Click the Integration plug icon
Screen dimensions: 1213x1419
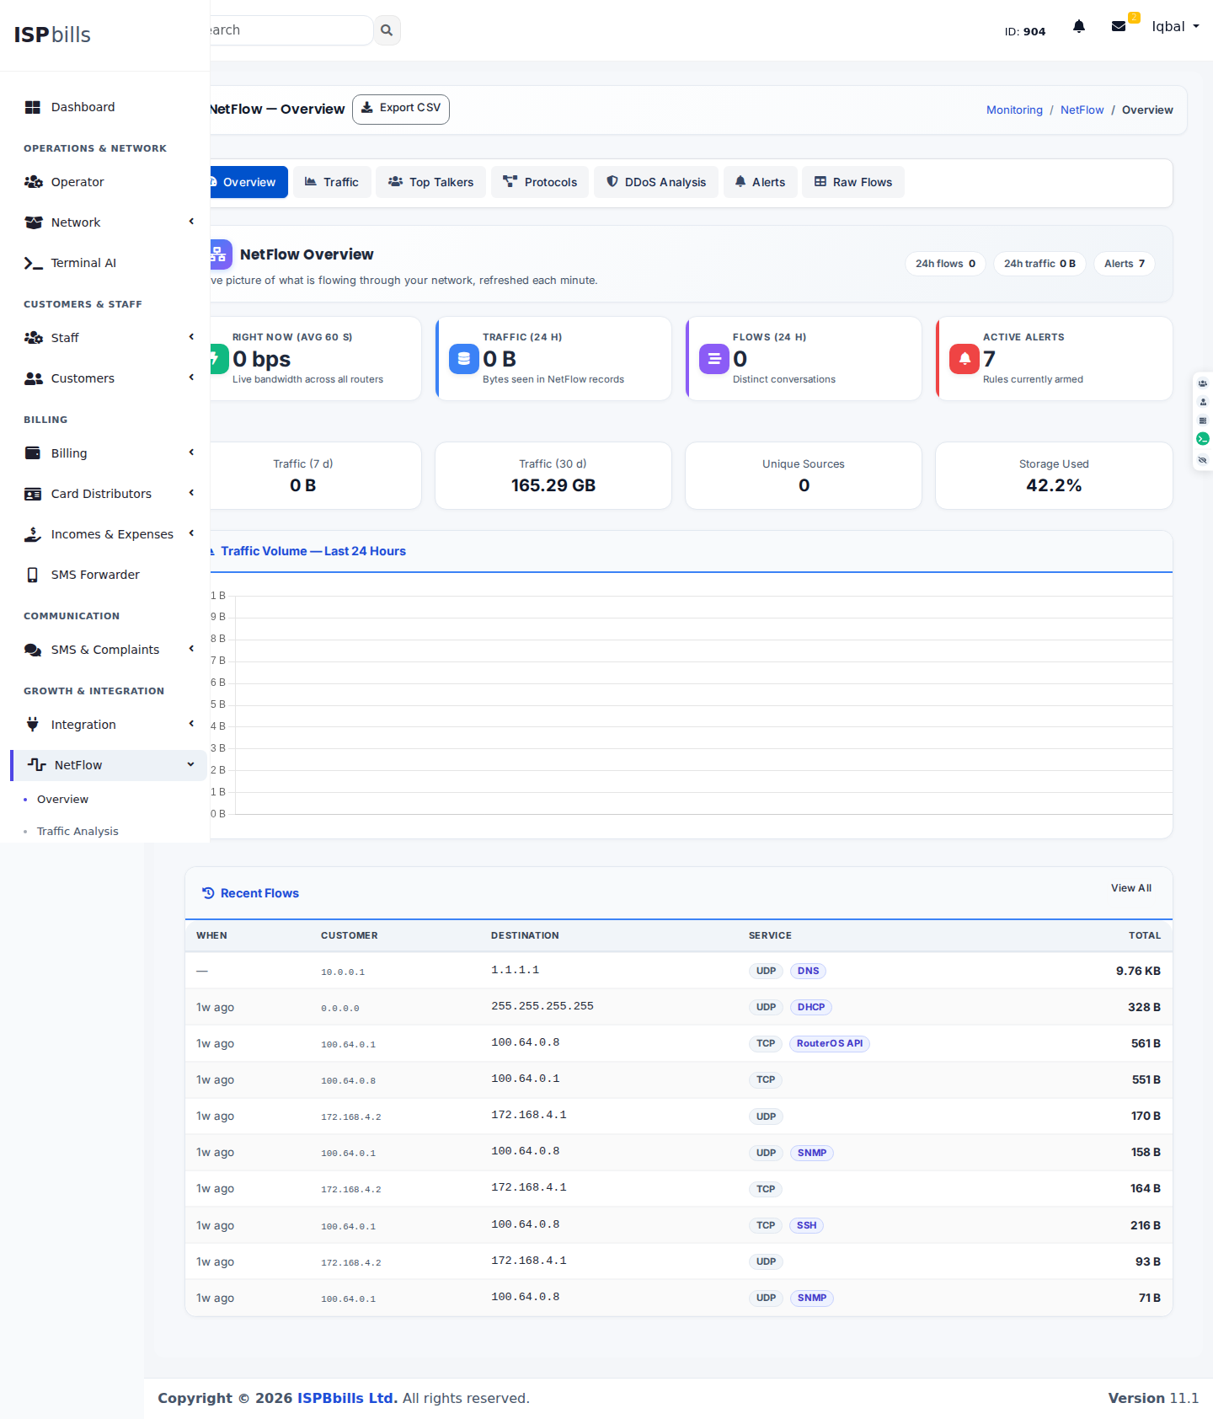(33, 725)
